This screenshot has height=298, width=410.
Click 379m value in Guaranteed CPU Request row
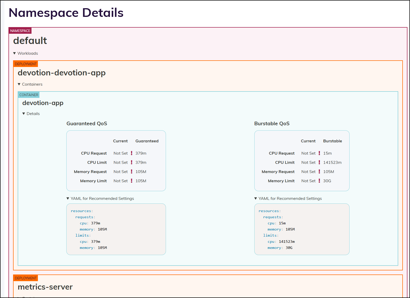(141, 153)
